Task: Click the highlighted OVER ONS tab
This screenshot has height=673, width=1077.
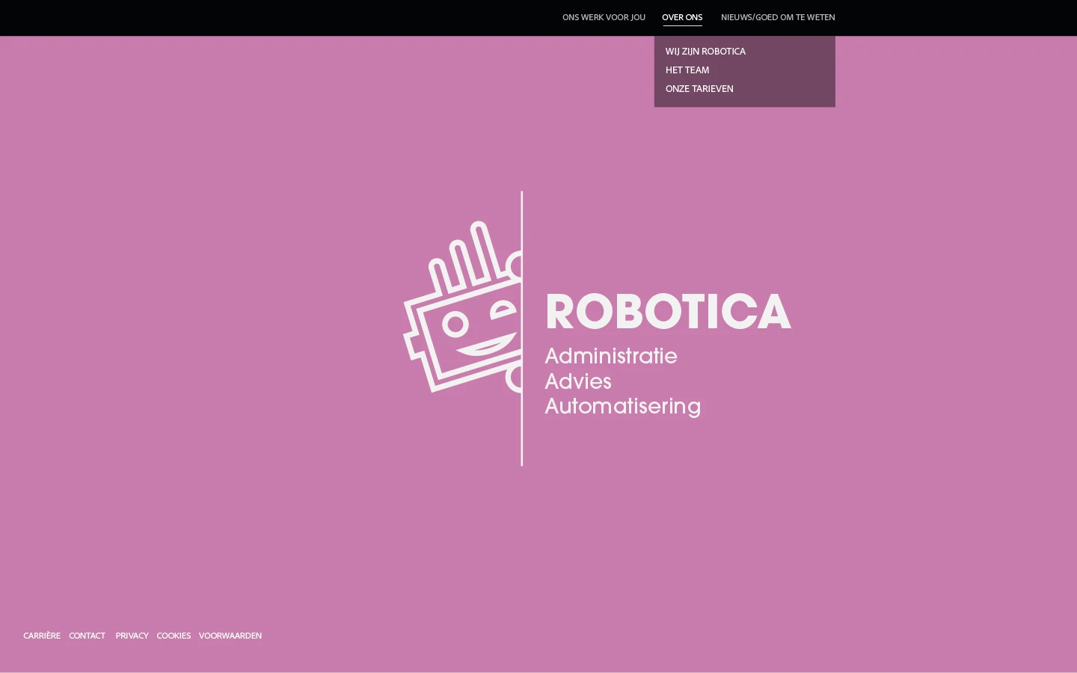Action: coord(681,17)
